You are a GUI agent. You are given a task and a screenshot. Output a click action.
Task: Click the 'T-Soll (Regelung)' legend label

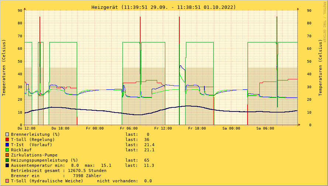33,139
